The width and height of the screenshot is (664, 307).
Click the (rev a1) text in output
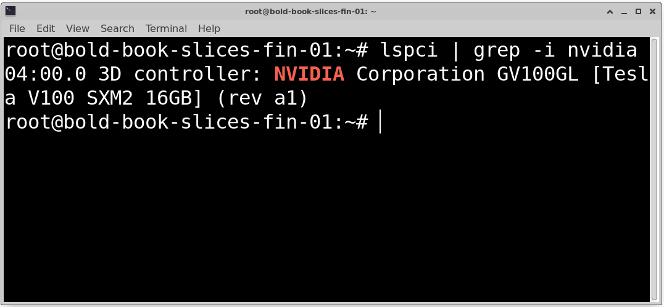click(261, 99)
